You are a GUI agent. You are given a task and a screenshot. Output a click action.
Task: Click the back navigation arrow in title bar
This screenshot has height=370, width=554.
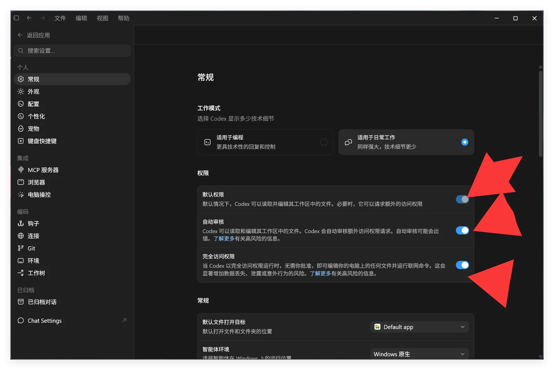click(x=29, y=18)
